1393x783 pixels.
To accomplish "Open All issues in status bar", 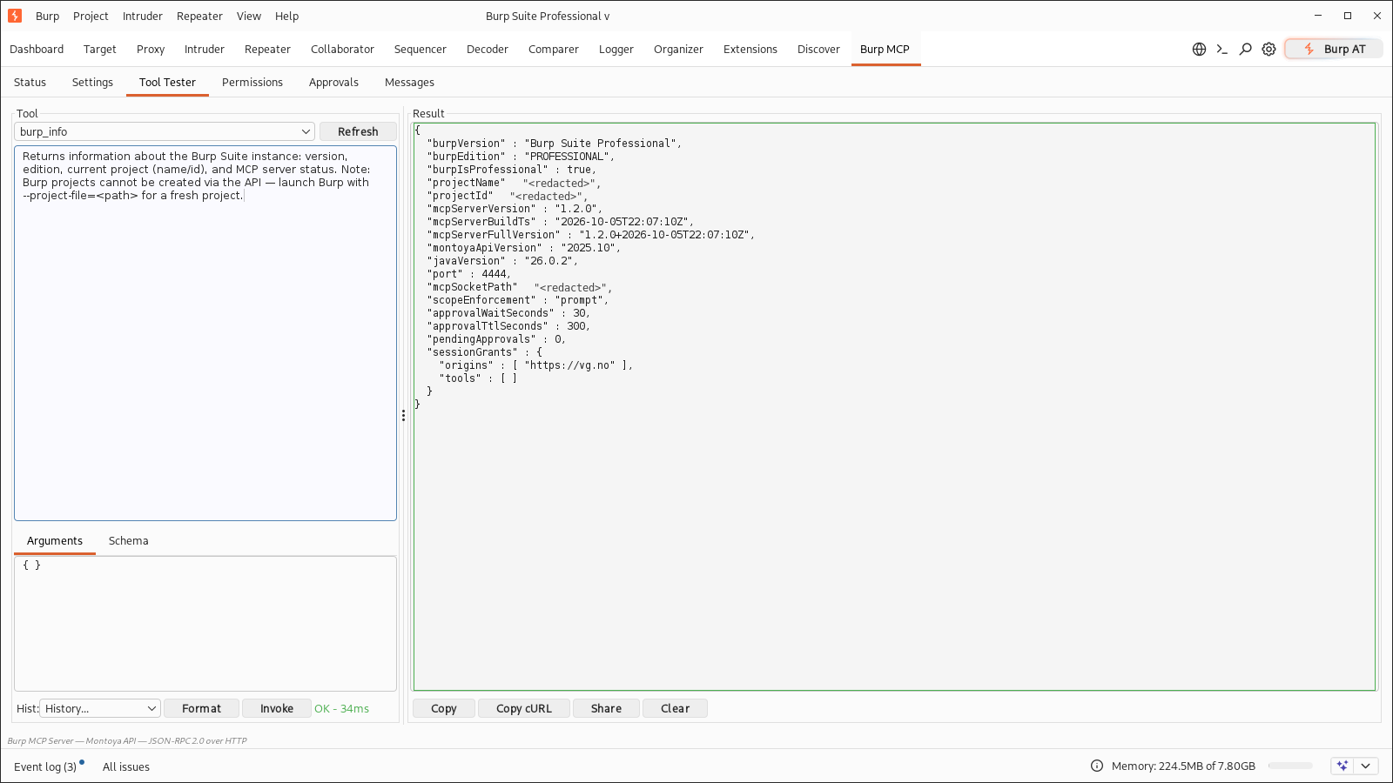I will (x=126, y=766).
